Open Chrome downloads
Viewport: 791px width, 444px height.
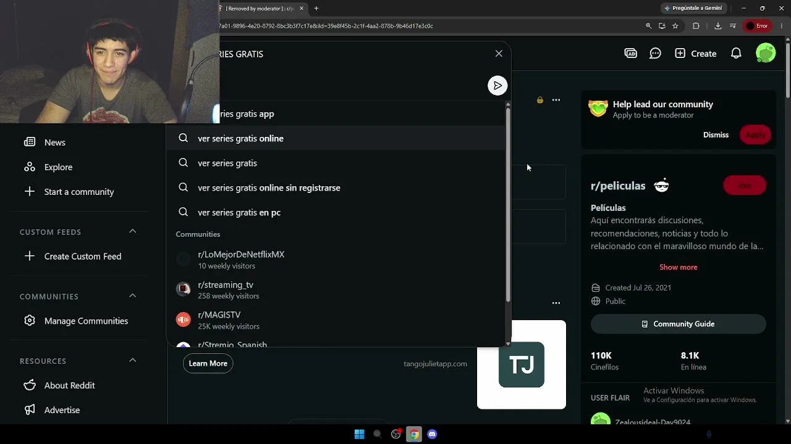point(717,26)
